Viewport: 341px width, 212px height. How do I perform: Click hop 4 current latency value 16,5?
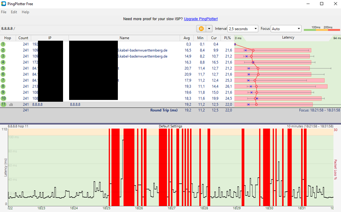pos(215,62)
